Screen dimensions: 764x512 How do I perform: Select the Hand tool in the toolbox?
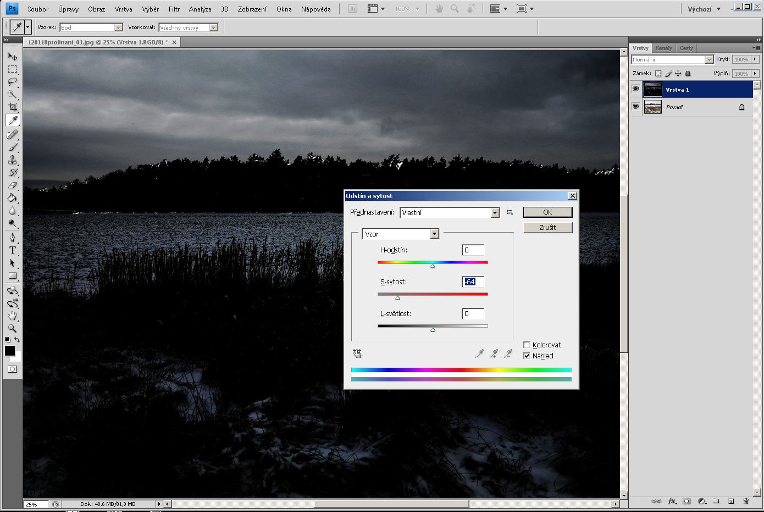click(x=12, y=316)
